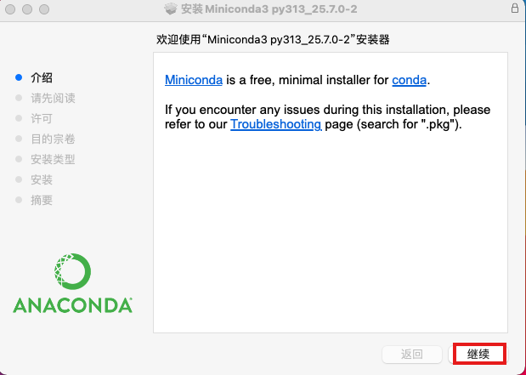The height and width of the screenshot is (375, 526).
Task: Click the lock icon in the title bar
Action: 515,8
